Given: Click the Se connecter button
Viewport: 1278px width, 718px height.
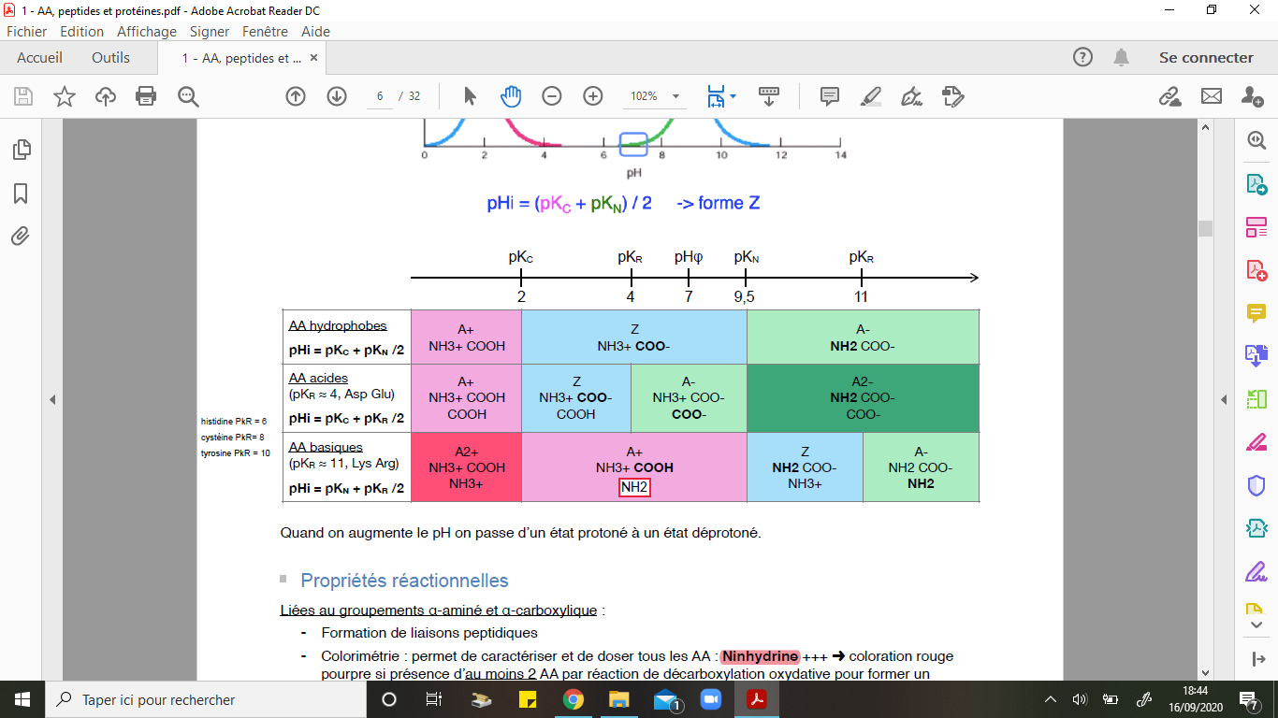Looking at the screenshot, I should [1205, 57].
